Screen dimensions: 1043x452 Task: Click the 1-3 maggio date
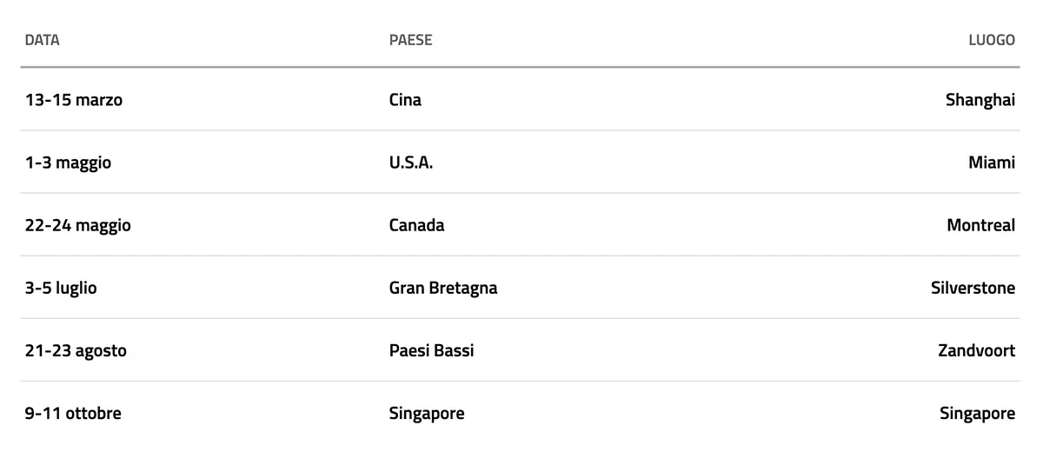coord(68,163)
